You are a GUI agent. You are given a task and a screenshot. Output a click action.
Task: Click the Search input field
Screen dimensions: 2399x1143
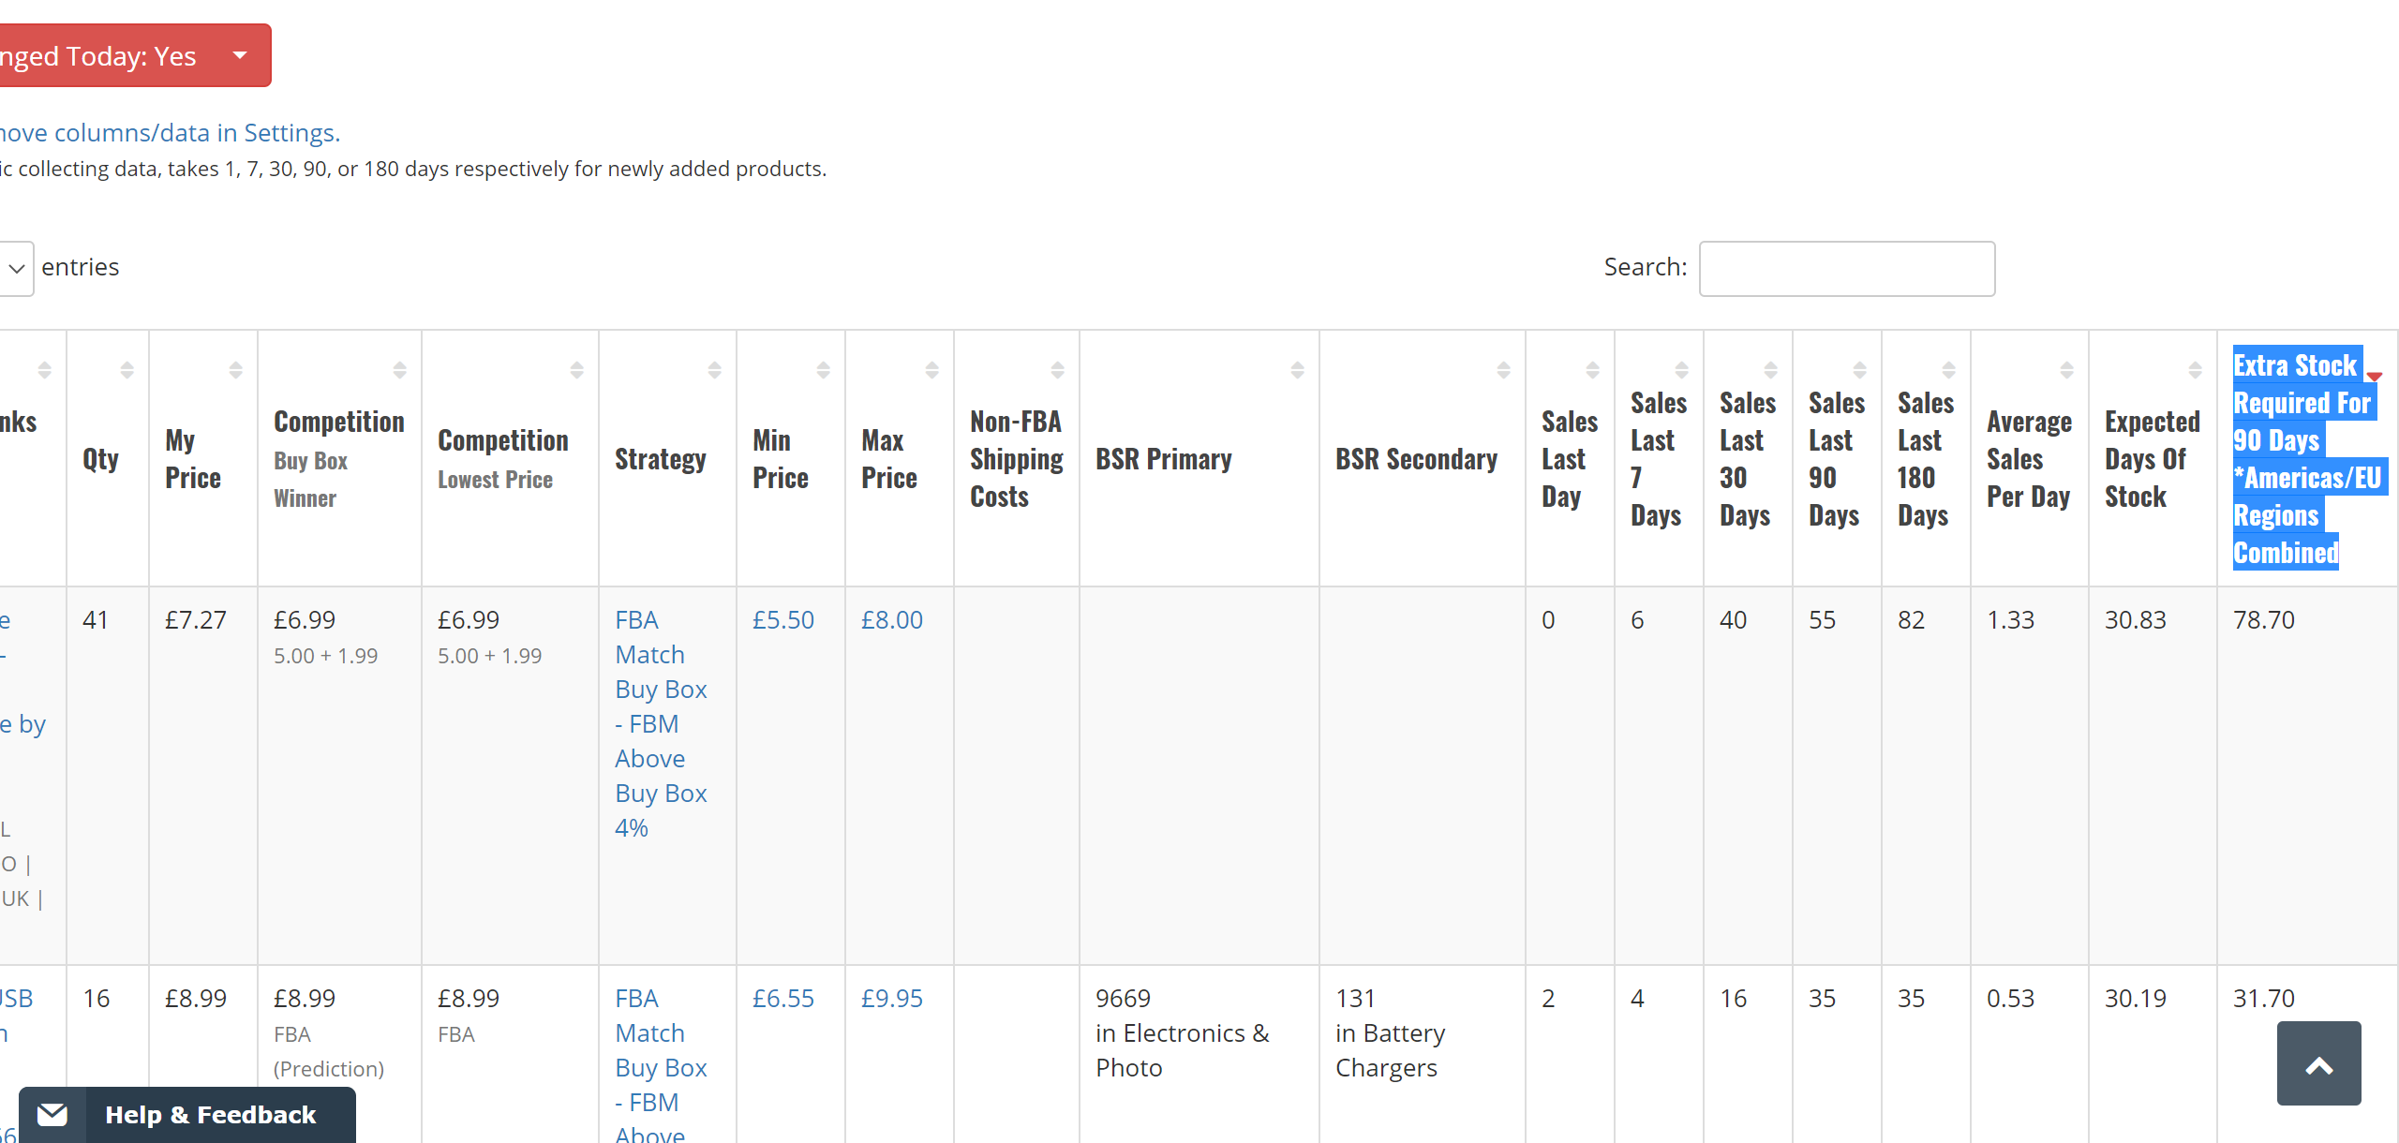1846,269
